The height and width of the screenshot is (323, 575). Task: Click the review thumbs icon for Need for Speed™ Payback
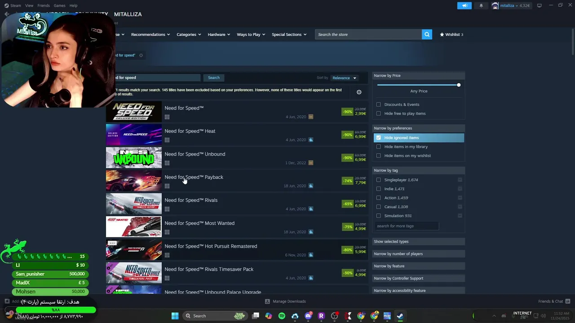(x=311, y=186)
